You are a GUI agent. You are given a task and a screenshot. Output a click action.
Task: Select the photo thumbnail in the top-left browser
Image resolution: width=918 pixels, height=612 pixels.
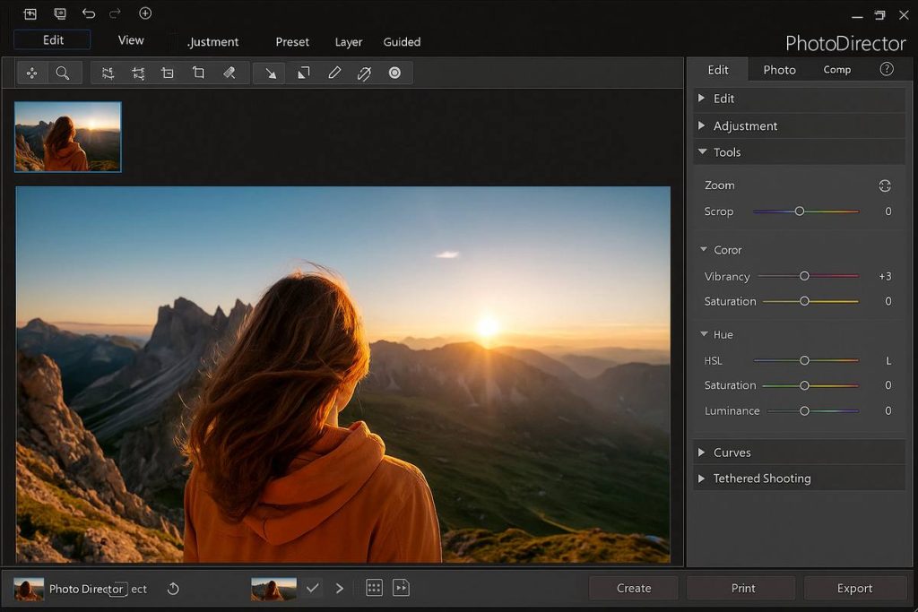(67, 135)
